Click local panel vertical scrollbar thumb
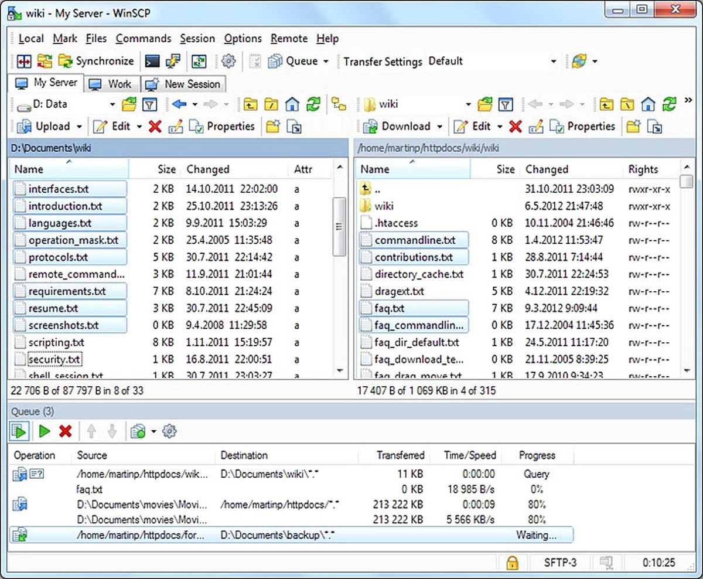703x579 pixels. pos(339,226)
